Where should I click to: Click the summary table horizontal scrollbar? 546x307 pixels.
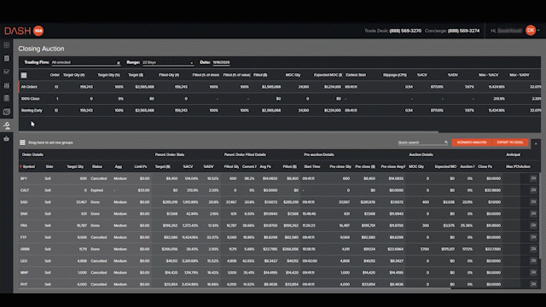tap(229, 132)
